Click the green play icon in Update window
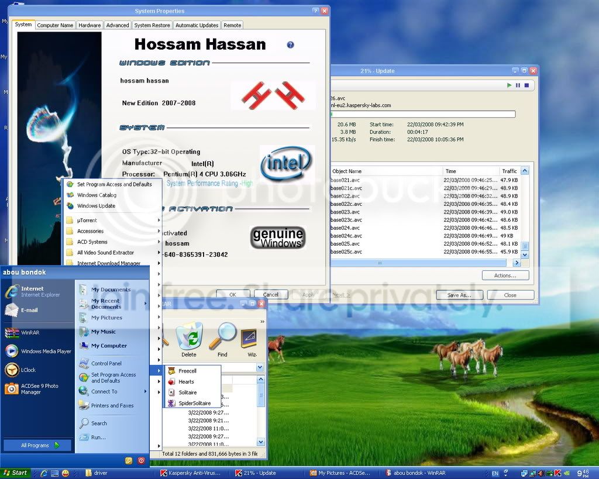This screenshot has width=599, height=479. click(x=509, y=85)
